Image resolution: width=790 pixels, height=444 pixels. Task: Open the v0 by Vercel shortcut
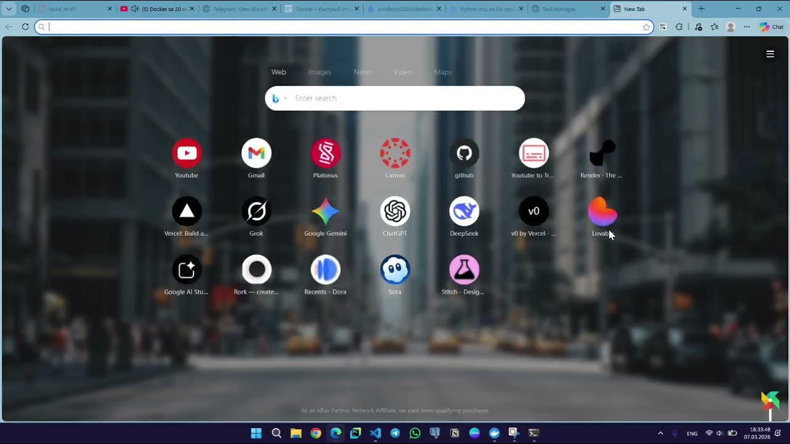533,212
